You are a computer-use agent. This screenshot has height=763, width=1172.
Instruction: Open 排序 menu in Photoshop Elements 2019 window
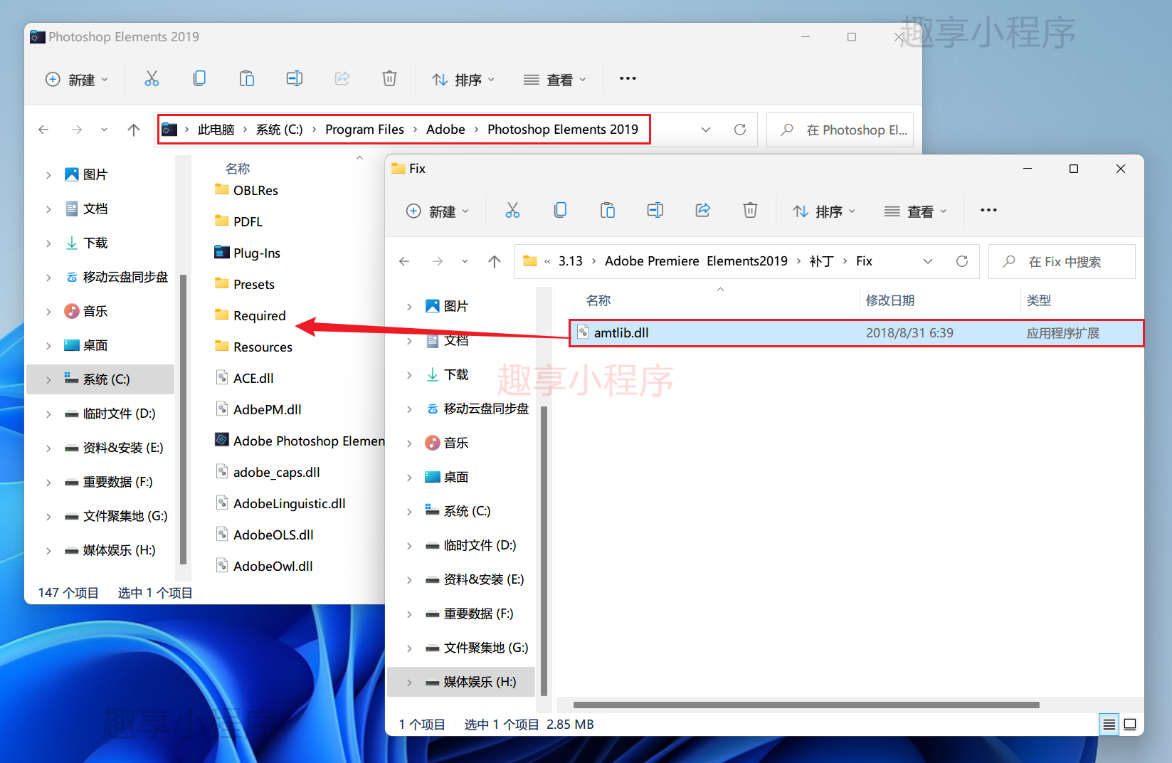[x=463, y=80]
